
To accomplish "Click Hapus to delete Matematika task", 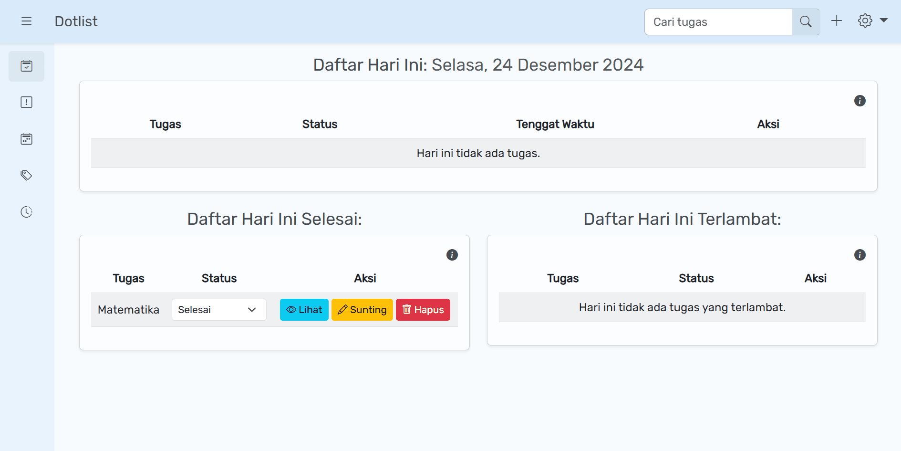I will pyautogui.click(x=423, y=310).
